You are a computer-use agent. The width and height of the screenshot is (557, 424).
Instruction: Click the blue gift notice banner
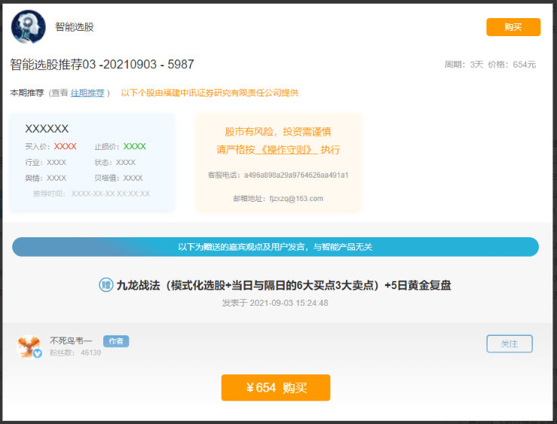(275, 247)
